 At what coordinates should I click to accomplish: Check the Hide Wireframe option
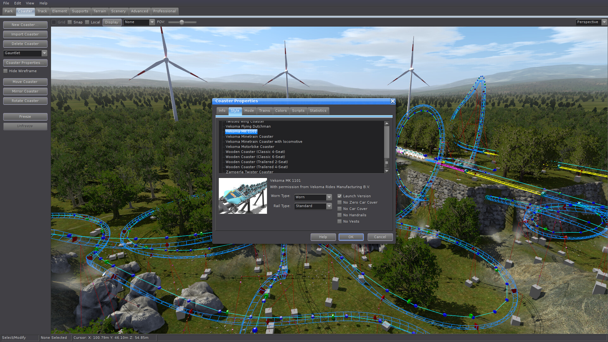click(x=5, y=71)
